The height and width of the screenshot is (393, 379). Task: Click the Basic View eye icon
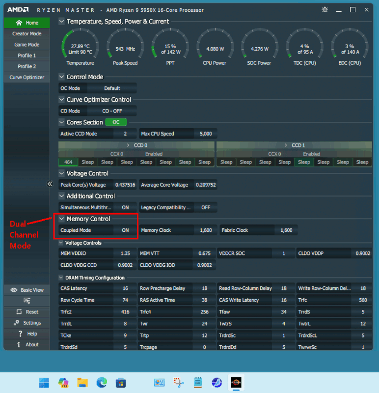[x=14, y=290]
